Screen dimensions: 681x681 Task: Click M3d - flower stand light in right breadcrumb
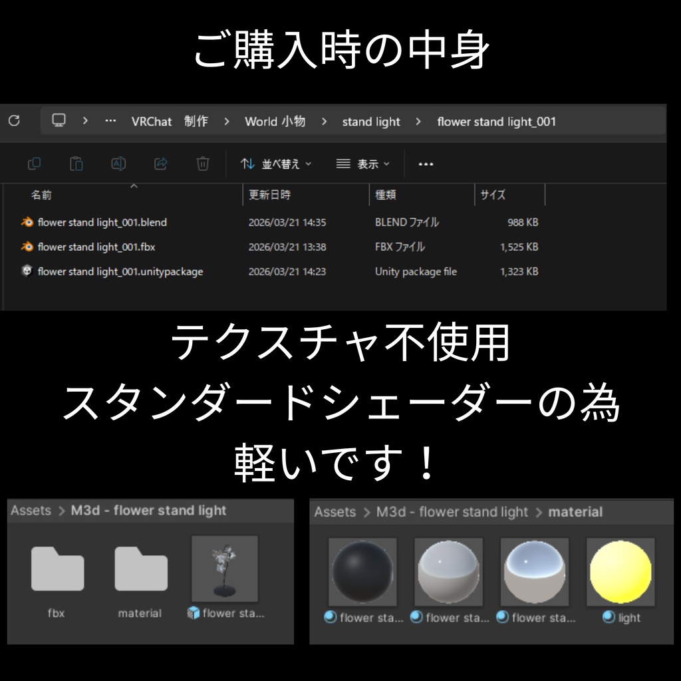[x=452, y=511]
